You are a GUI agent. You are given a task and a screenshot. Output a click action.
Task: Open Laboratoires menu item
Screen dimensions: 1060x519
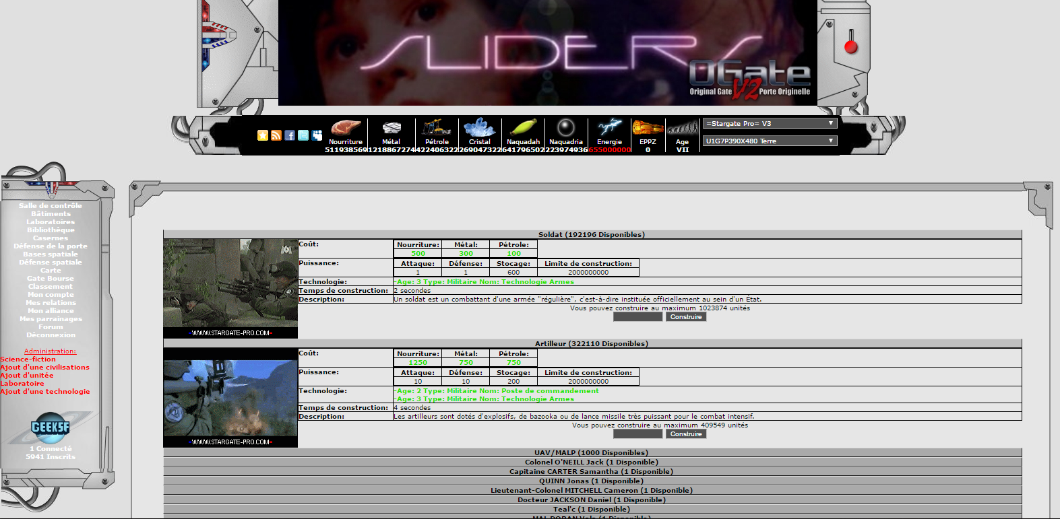click(x=51, y=222)
